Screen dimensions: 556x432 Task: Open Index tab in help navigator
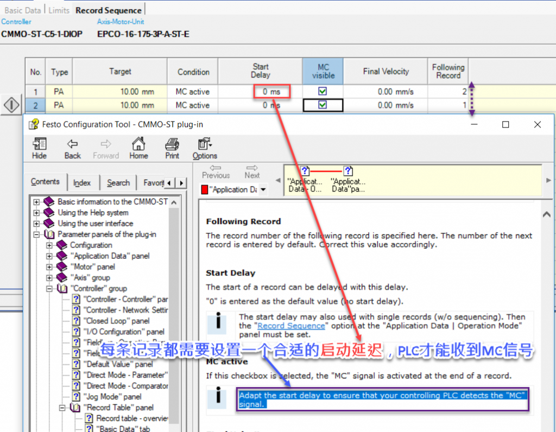(x=82, y=183)
